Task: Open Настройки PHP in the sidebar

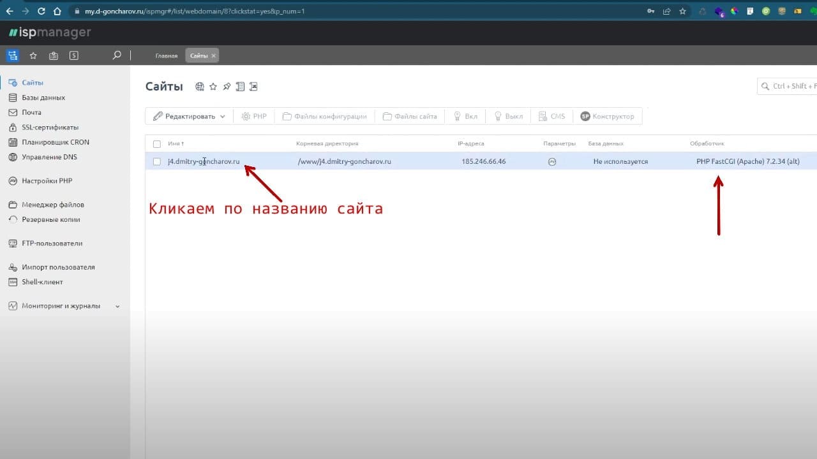Action: tap(47, 181)
